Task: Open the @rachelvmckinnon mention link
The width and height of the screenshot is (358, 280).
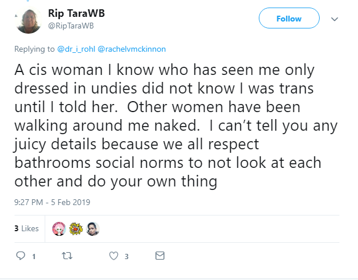Action: tap(132, 49)
